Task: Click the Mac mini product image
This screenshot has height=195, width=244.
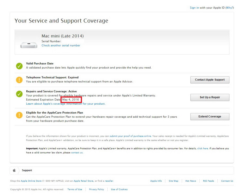Action: pos(29,45)
